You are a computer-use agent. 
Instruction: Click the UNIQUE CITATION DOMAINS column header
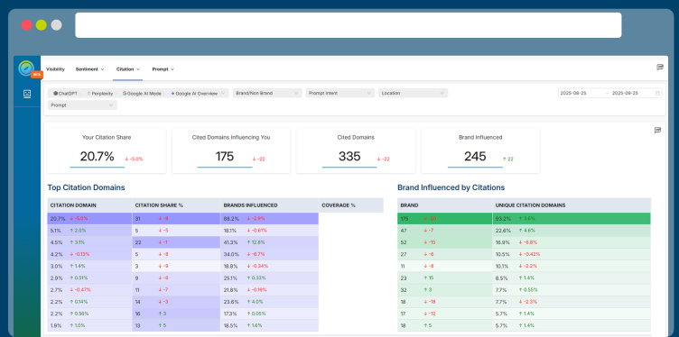[x=572, y=205]
